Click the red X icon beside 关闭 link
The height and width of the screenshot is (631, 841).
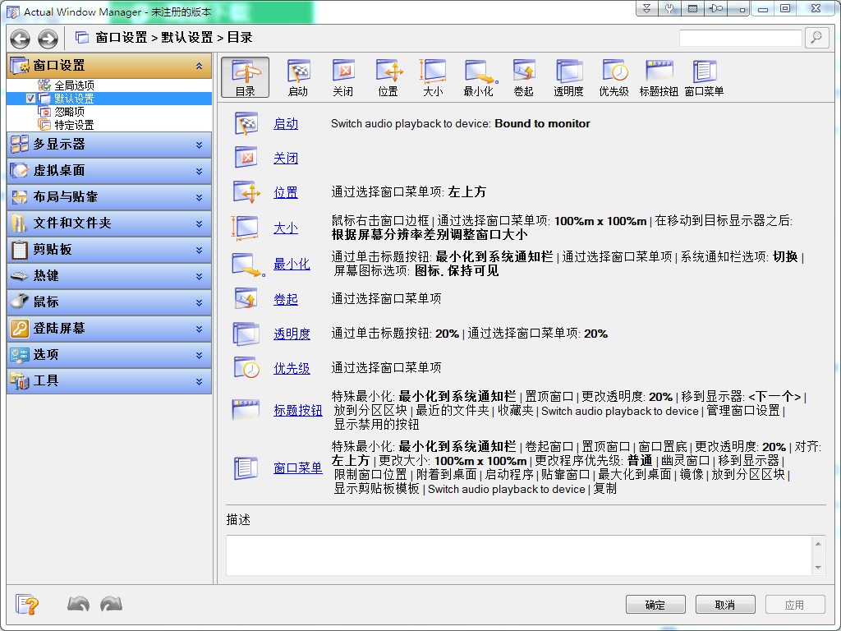[x=246, y=159]
